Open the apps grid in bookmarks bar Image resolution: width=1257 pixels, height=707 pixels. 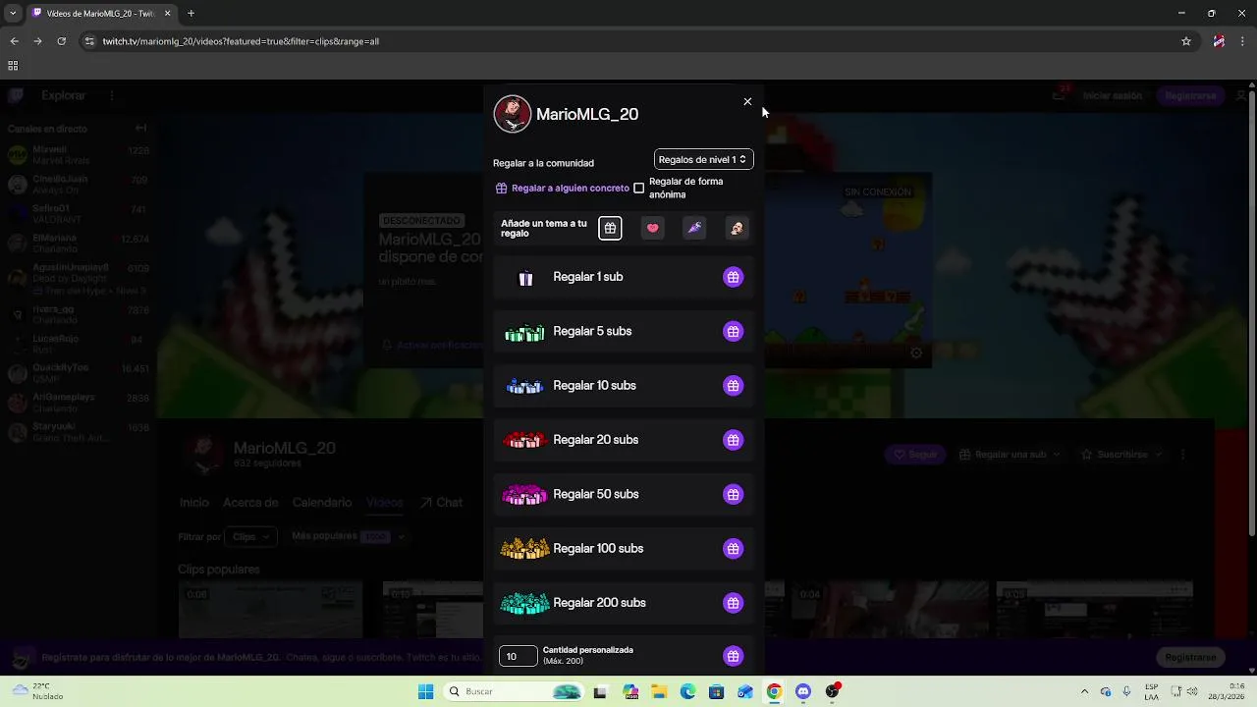(13, 66)
